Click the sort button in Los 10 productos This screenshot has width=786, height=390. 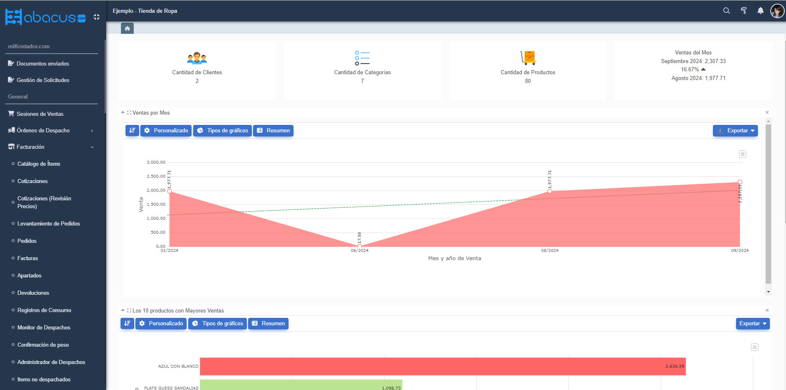127,324
